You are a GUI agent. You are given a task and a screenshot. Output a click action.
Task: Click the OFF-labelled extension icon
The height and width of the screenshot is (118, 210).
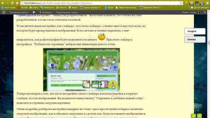click(x=192, y=3)
